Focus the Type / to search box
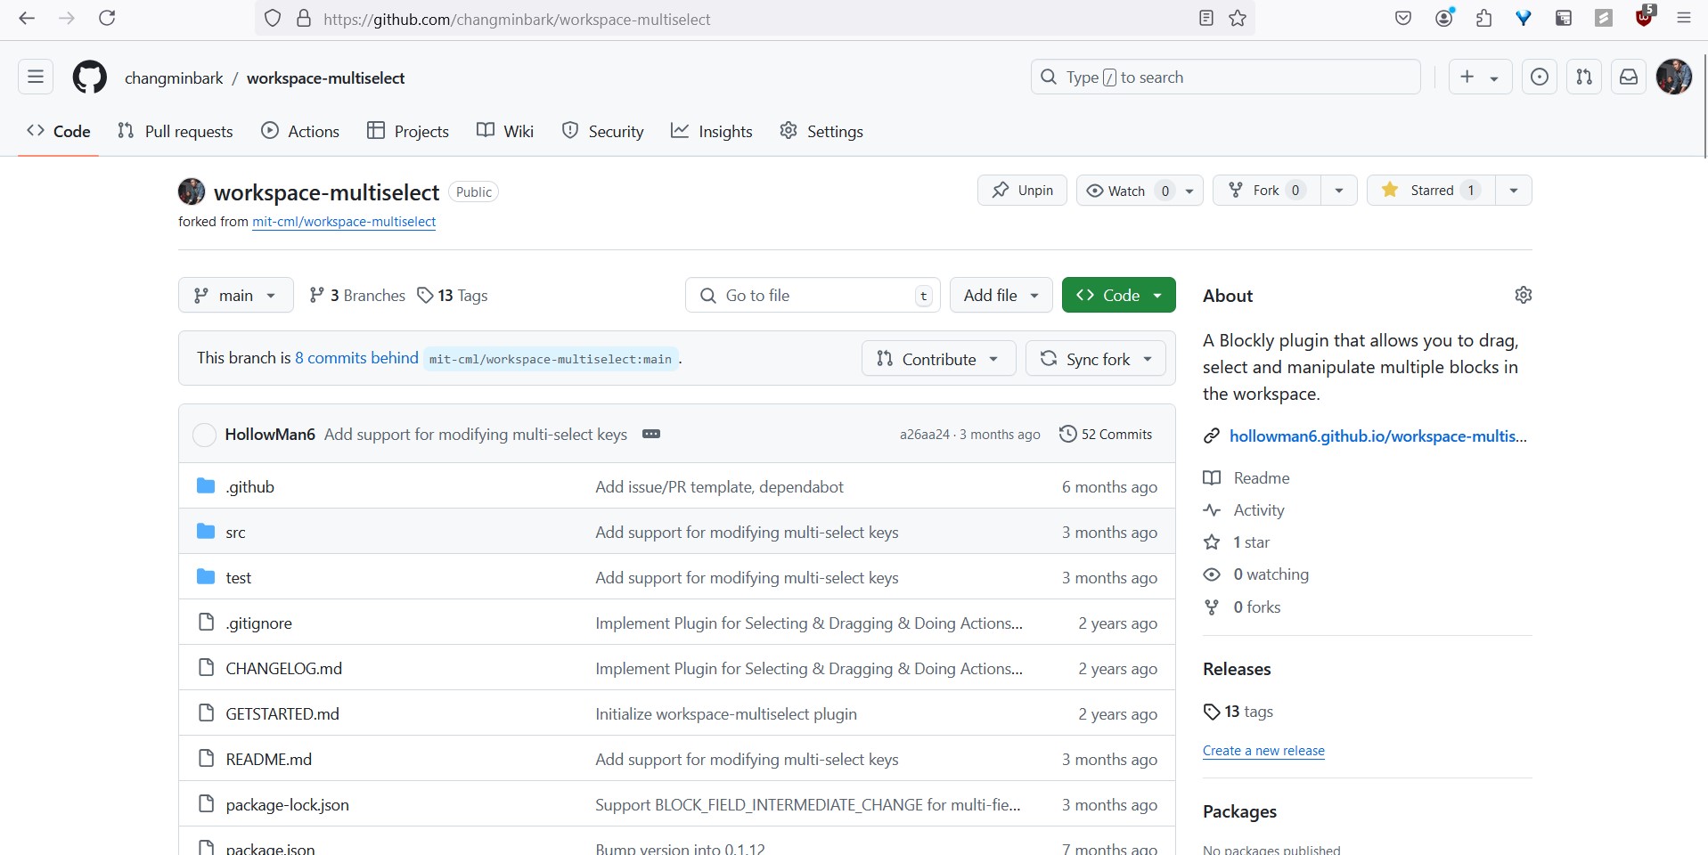1708x855 pixels. click(1226, 77)
